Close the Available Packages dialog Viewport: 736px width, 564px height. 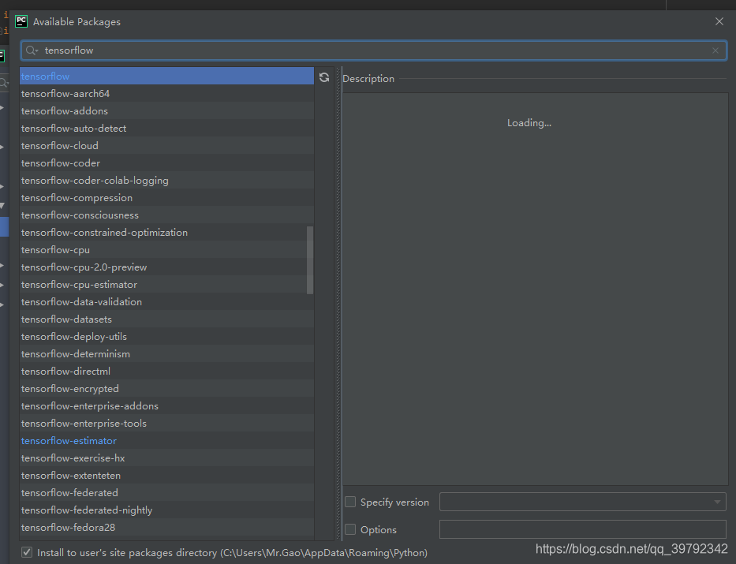(x=719, y=21)
